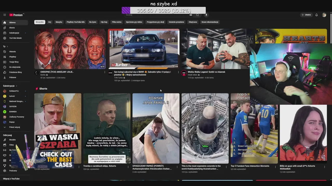Open BANNDA channel subscription
The width and height of the screenshot is (332, 186).
click(x=15, y=112)
